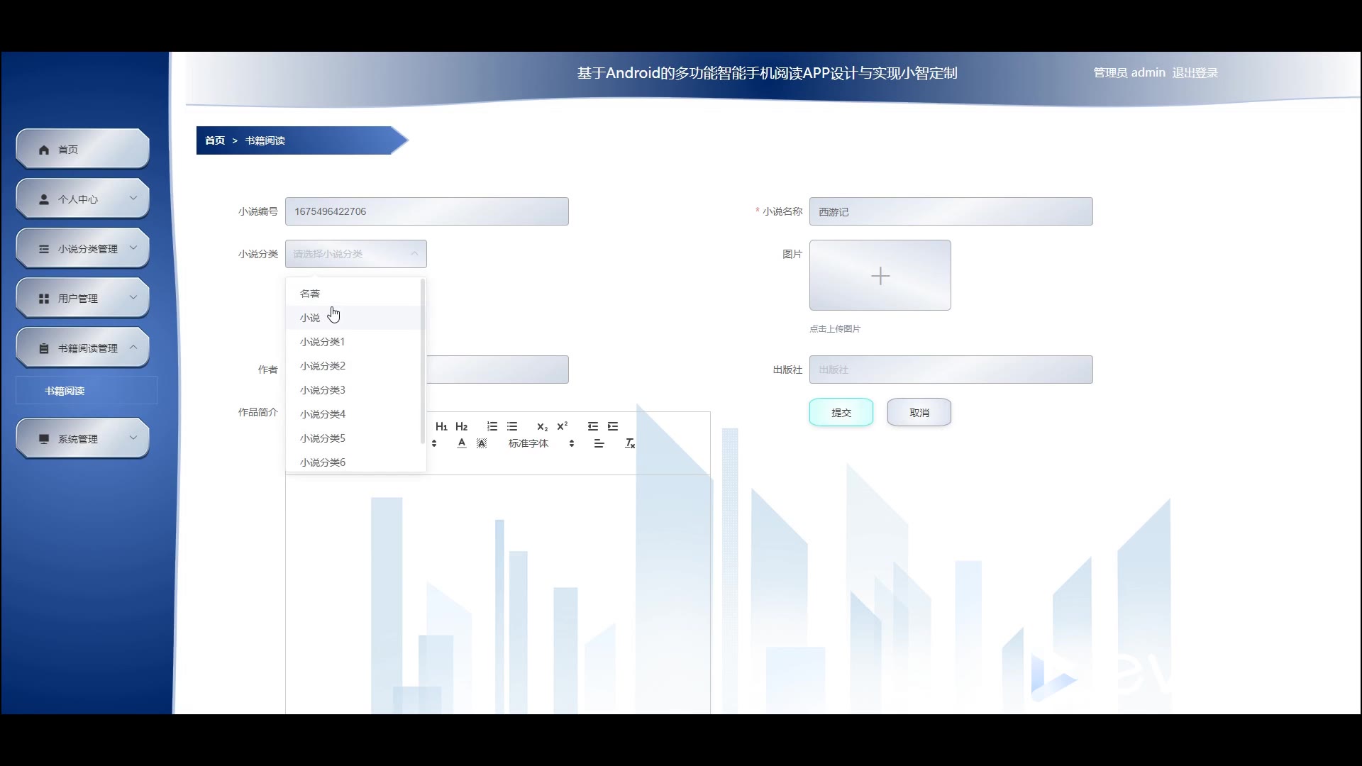Select 小说分类2 from the dropdown list

[x=323, y=366]
